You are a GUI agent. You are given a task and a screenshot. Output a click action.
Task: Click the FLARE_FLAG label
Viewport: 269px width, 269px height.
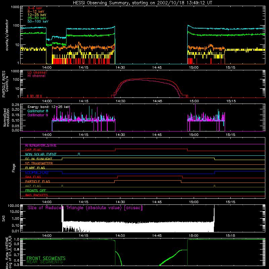(35, 168)
